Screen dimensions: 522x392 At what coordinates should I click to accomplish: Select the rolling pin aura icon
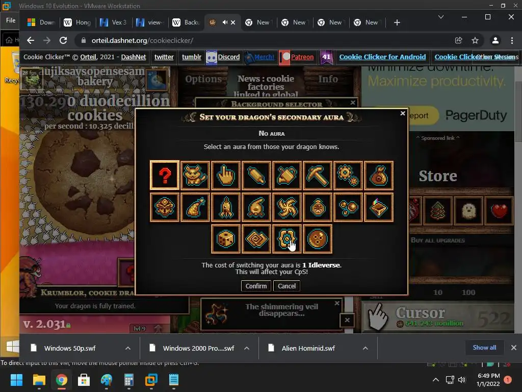[256, 176]
